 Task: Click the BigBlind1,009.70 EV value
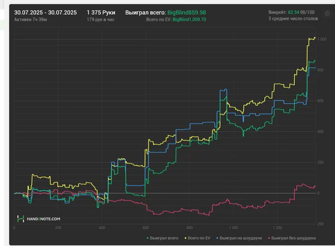pyautogui.click(x=190, y=20)
